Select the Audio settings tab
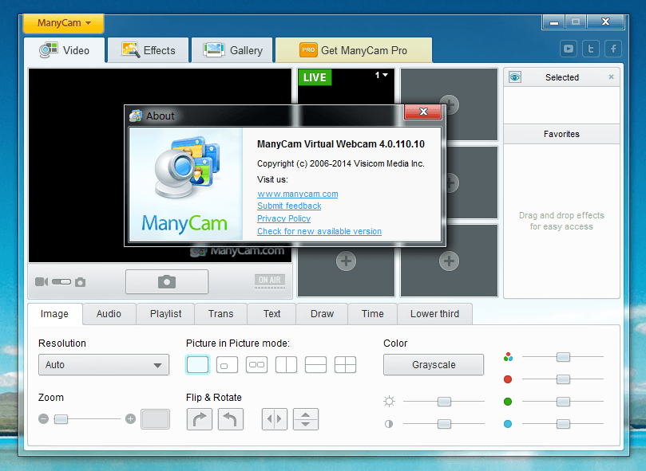The image size is (646, 471). click(x=109, y=314)
